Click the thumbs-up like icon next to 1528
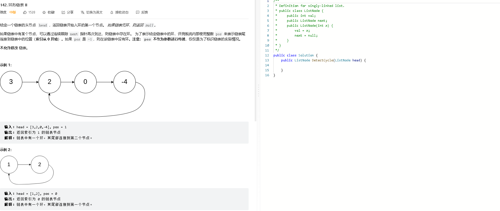500x211 pixels. (x=25, y=12)
